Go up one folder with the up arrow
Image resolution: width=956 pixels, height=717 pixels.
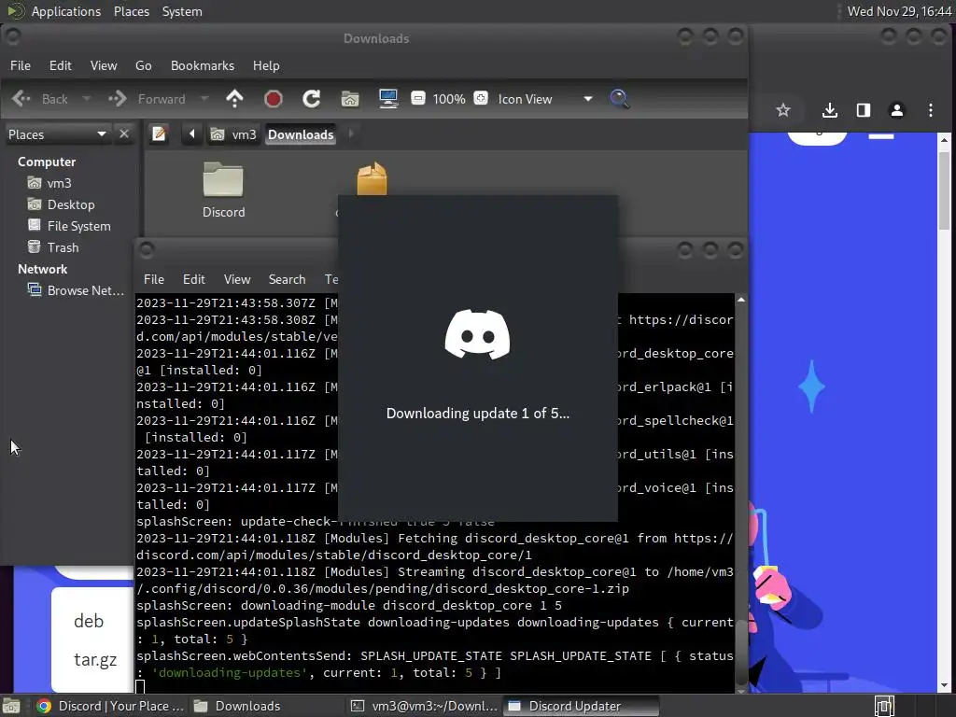click(234, 99)
